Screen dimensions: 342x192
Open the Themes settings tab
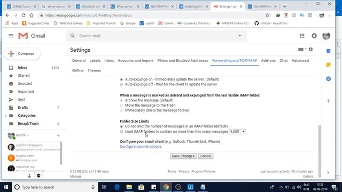coord(94,70)
